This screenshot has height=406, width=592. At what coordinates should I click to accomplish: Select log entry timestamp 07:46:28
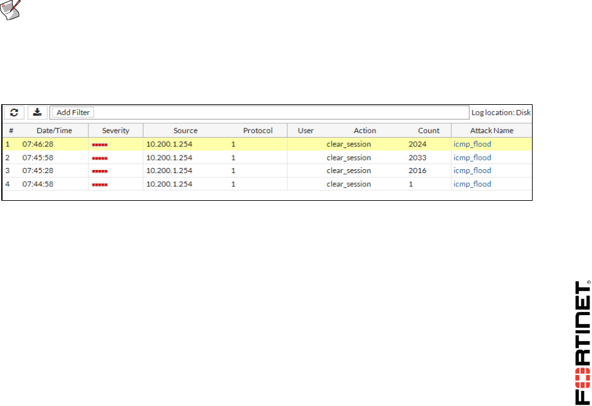pyautogui.click(x=38, y=144)
